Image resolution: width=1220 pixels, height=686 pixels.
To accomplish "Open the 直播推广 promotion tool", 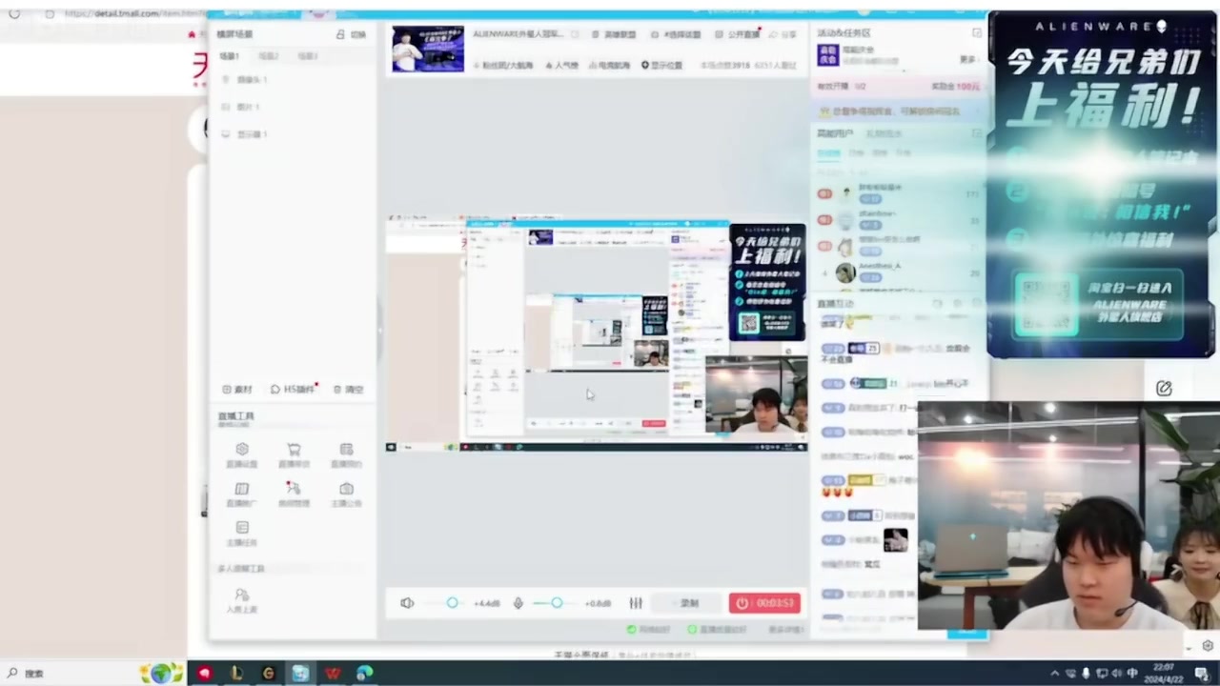I will (242, 494).
